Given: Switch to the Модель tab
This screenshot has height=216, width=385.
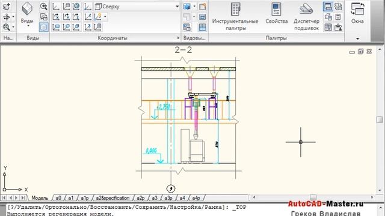Looking at the screenshot, I should (40, 198).
